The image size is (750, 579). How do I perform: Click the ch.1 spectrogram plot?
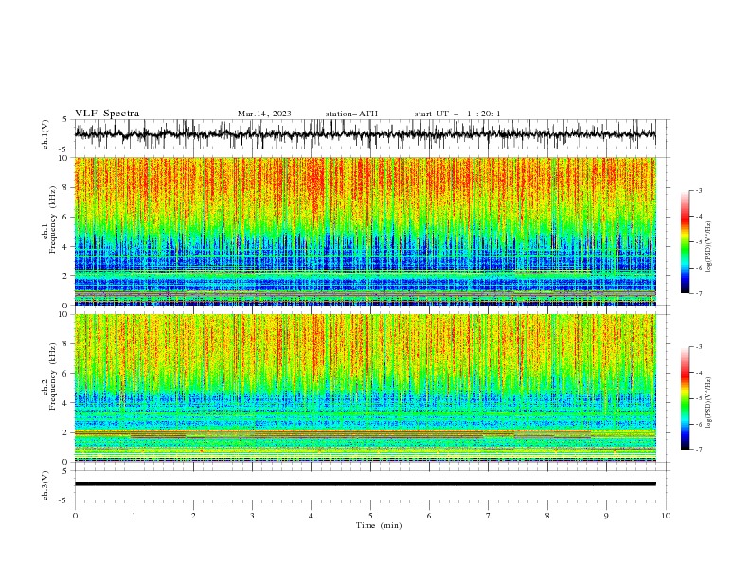point(366,231)
